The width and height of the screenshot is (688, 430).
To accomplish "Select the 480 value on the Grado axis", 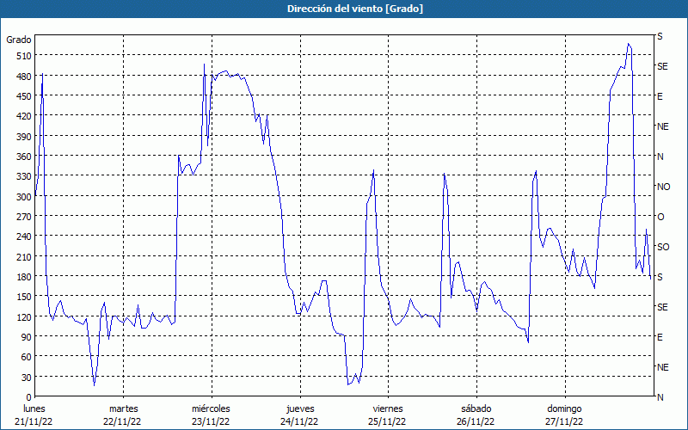I will (x=23, y=77).
